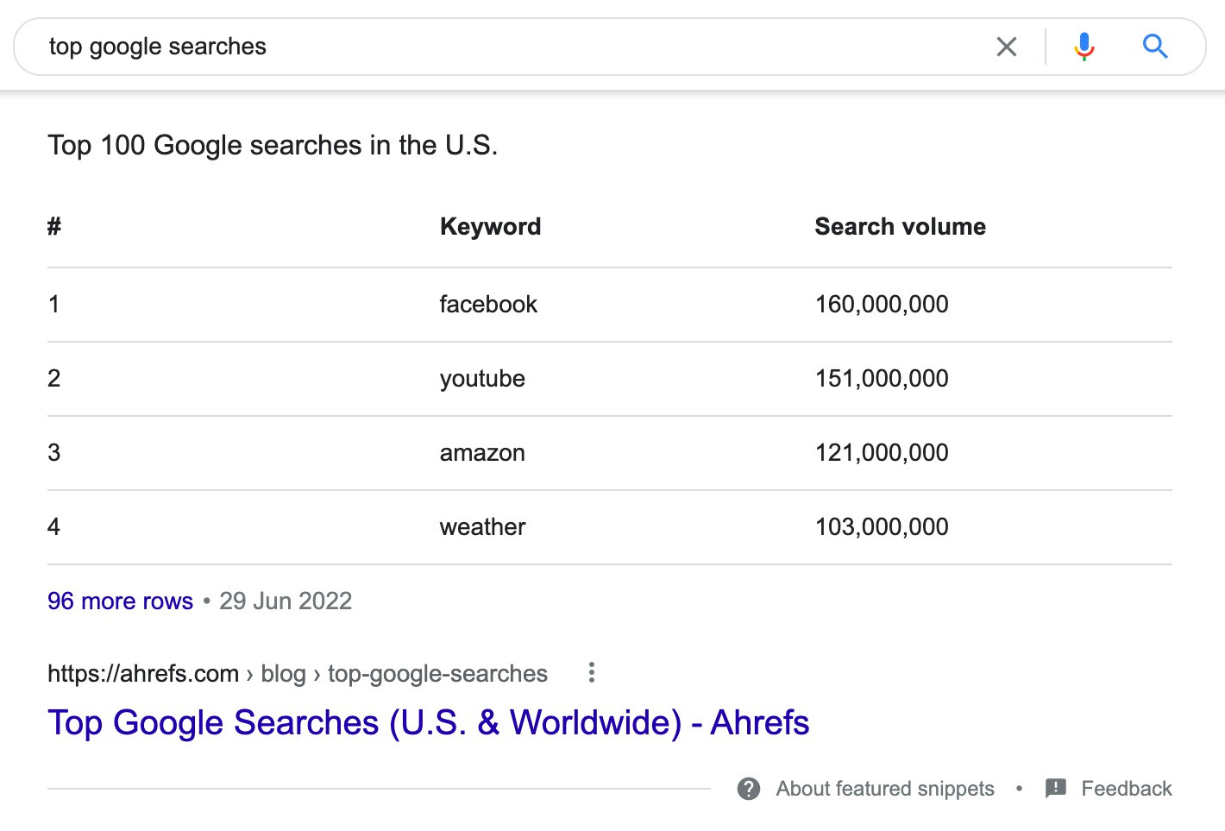Click the 'Top 100 Google searches' heading
1225x831 pixels.
[x=273, y=145]
